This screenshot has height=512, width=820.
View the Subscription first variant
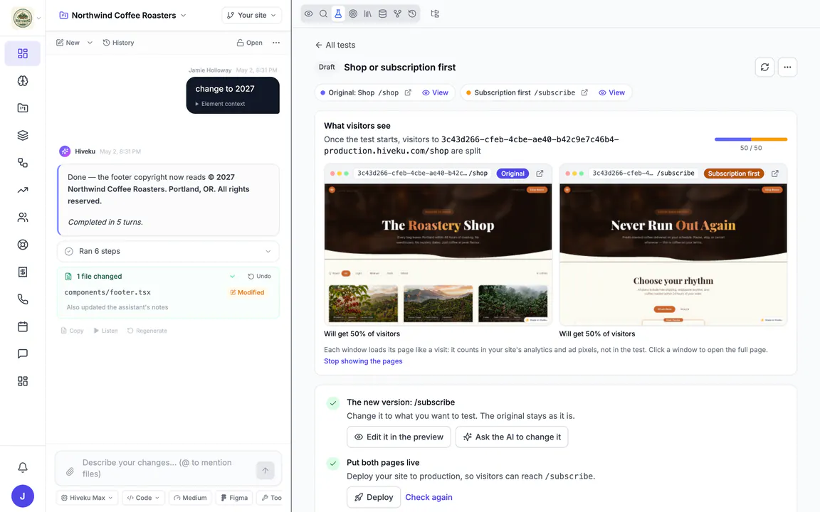click(x=612, y=93)
